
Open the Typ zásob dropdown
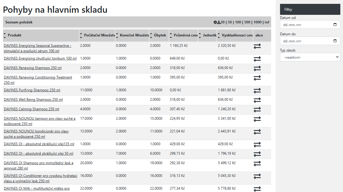(x=310, y=57)
